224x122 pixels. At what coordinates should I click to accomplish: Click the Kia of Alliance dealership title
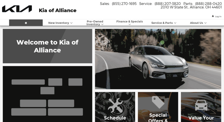pyautogui.click(x=58, y=10)
